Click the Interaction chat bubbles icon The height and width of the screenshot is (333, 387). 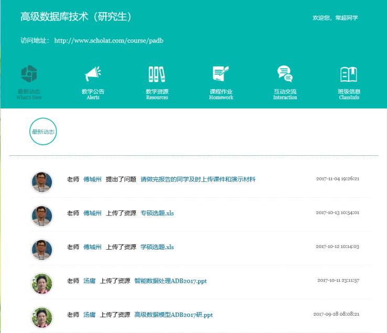285,73
